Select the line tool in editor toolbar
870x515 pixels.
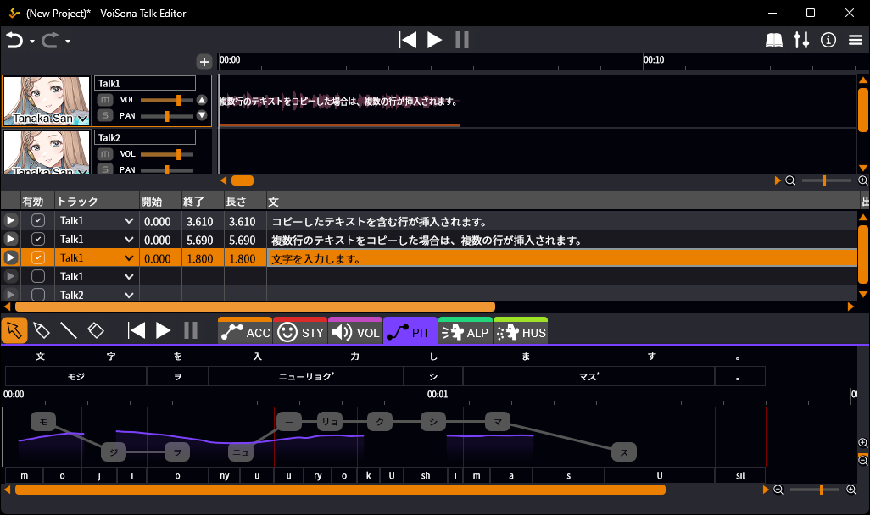click(x=68, y=330)
